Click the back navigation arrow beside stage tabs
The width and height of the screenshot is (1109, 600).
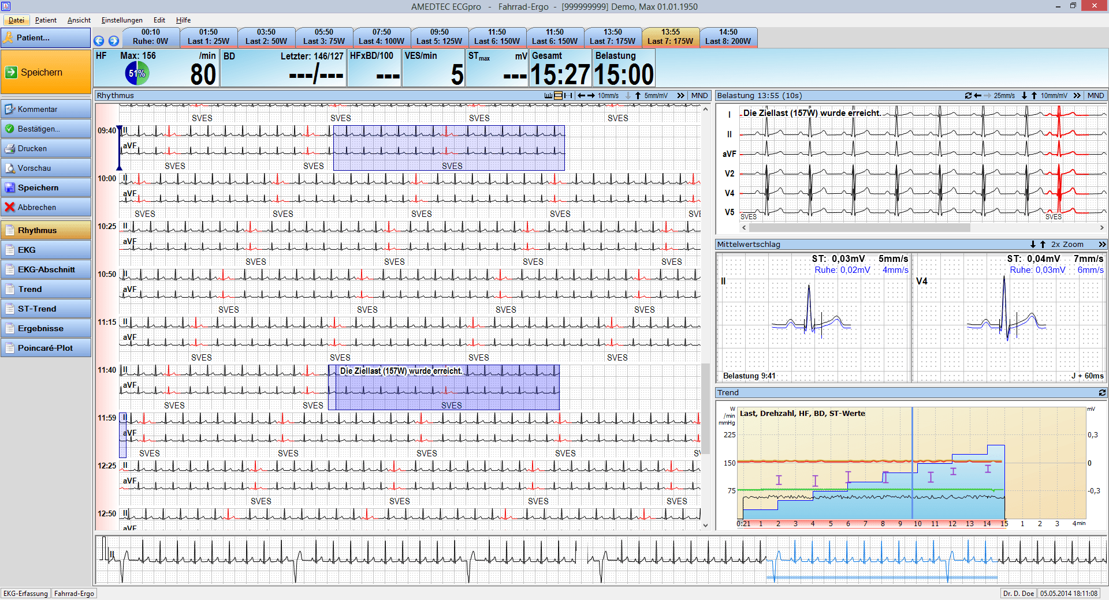[99, 41]
